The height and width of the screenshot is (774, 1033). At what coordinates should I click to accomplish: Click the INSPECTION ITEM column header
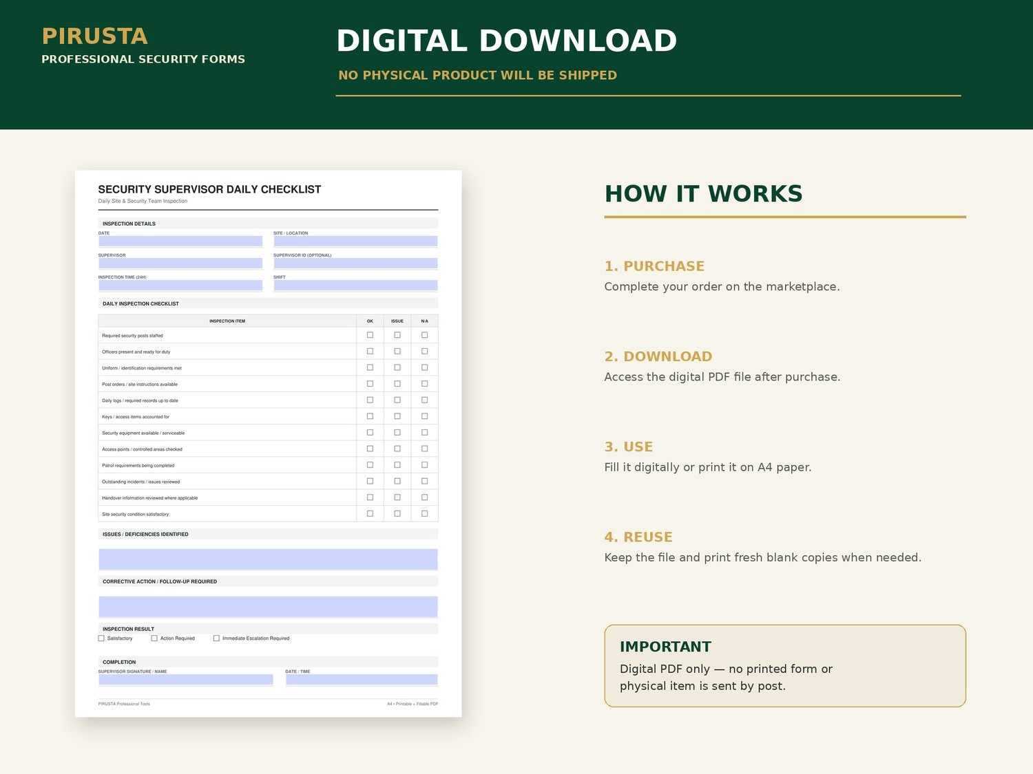(x=227, y=321)
